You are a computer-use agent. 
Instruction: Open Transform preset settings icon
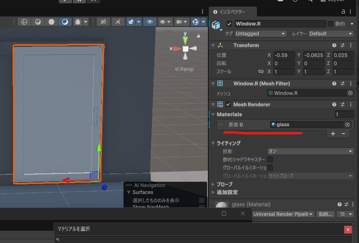click(343, 45)
